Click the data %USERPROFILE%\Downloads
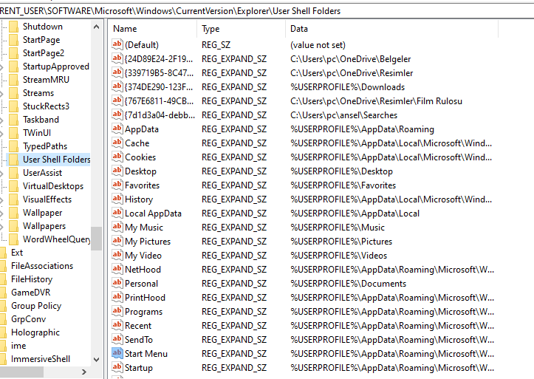 347,87
